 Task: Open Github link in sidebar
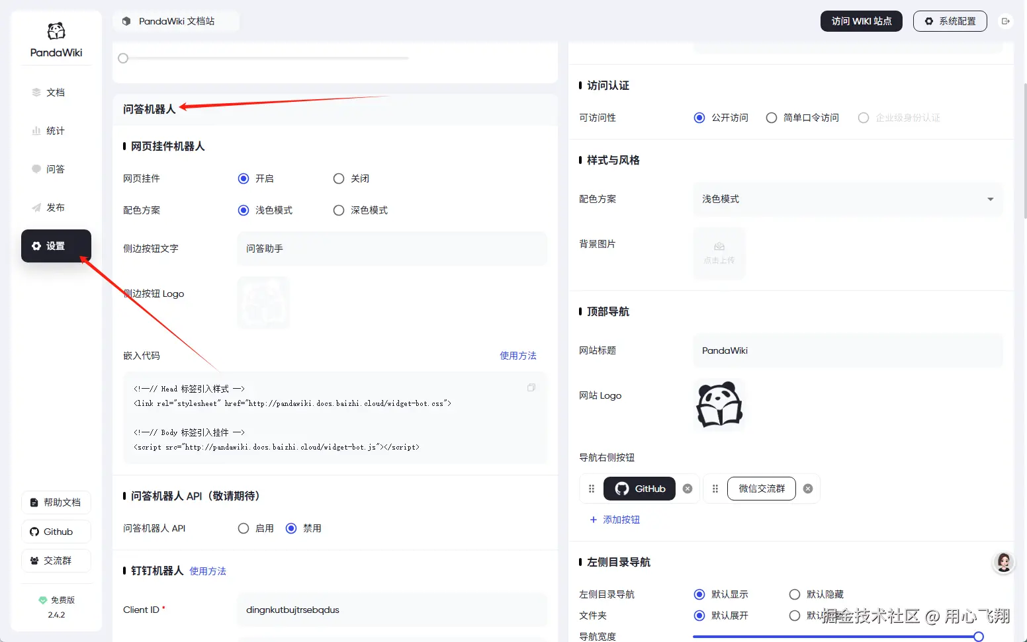(56, 532)
